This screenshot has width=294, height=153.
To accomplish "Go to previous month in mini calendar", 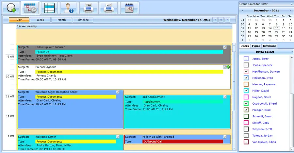I will click(x=242, y=11).
